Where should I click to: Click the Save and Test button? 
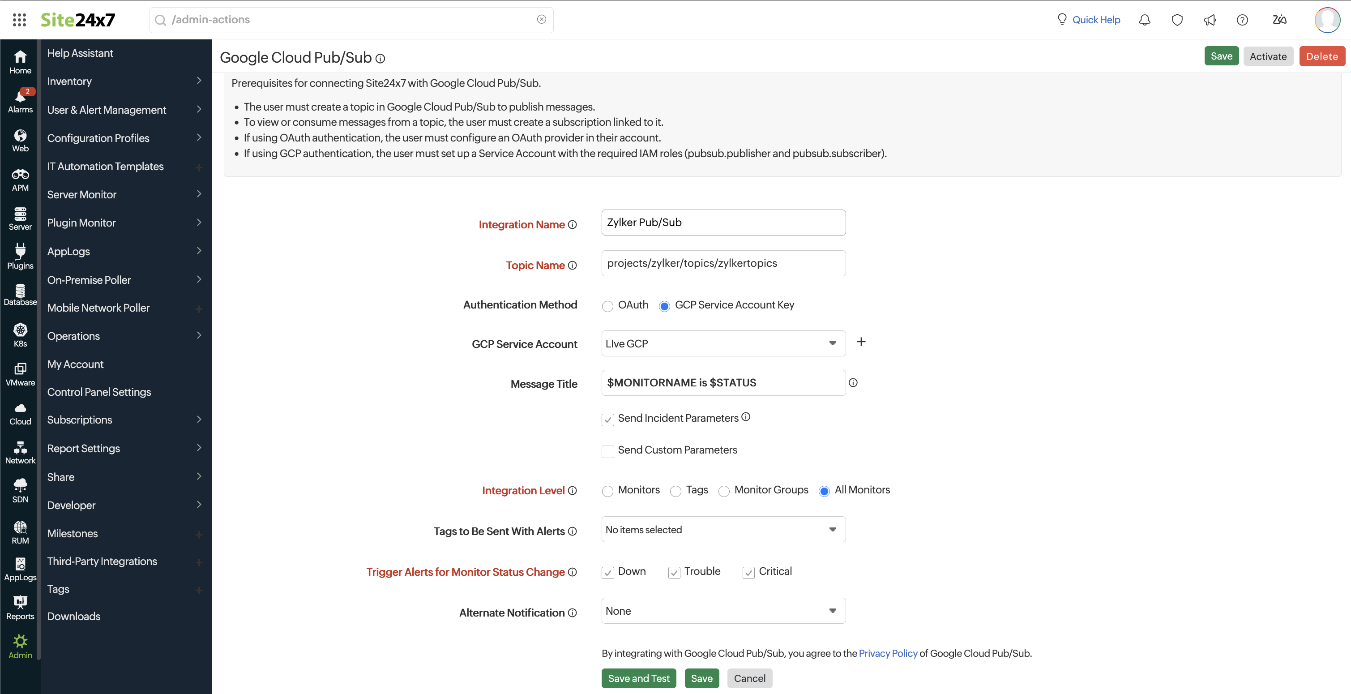[639, 678]
